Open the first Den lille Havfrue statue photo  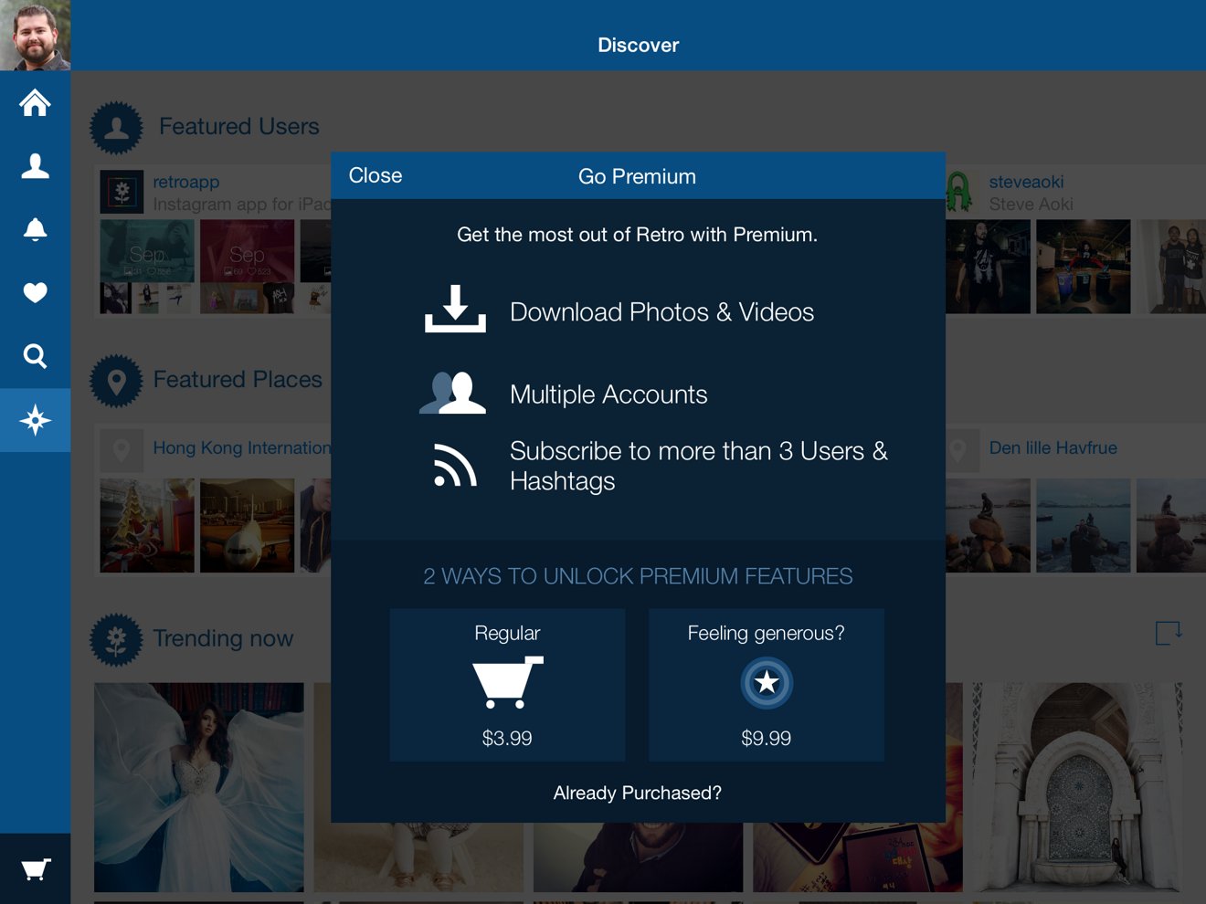[x=988, y=525]
